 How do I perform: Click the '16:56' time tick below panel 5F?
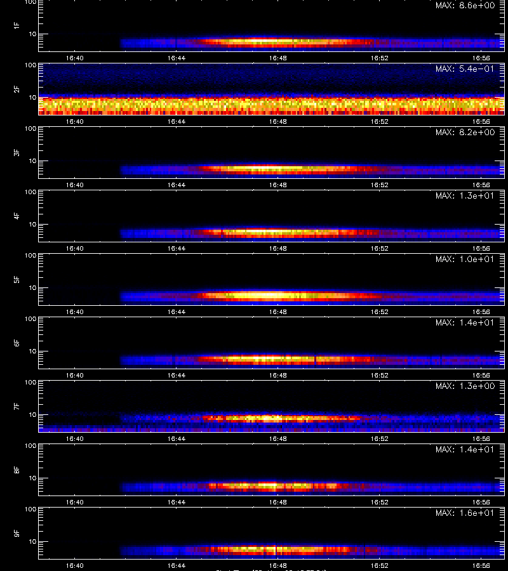pos(481,312)
